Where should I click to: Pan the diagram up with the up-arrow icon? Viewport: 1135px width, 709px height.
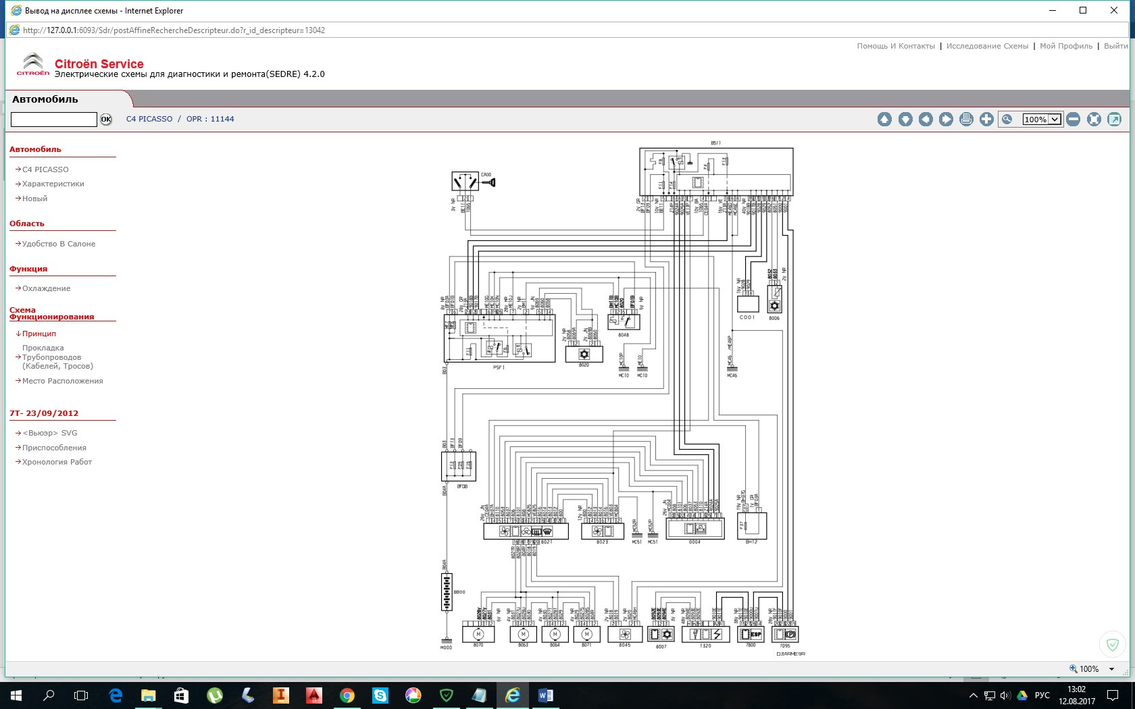point(884,120)
